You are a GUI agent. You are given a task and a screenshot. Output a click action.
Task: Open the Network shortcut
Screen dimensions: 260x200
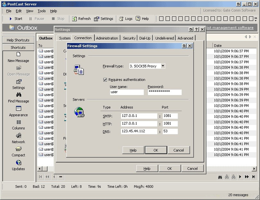coord(18,139)
